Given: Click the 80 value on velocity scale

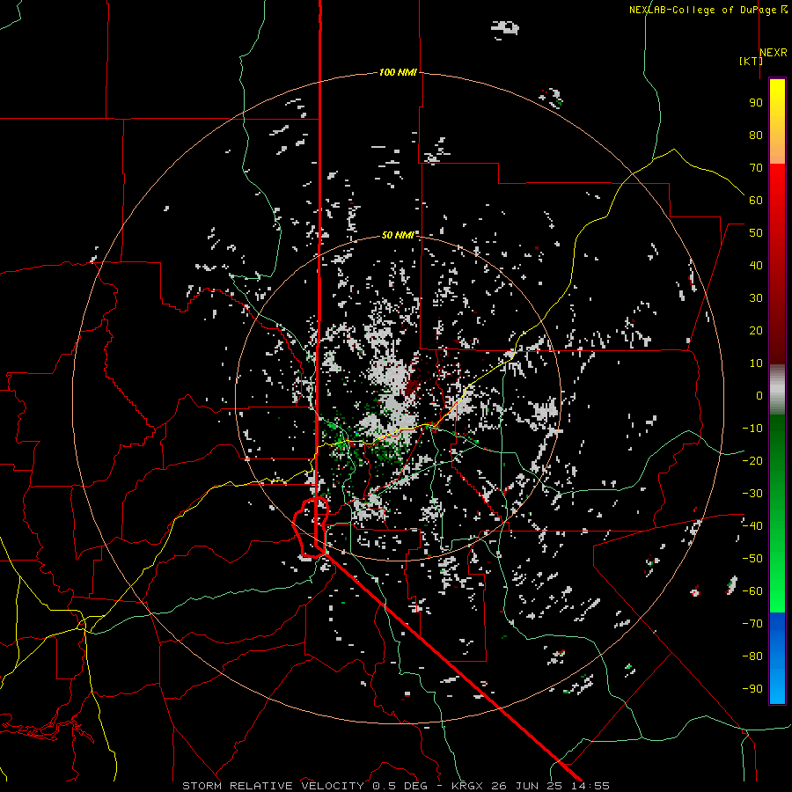Looking at the screenshot, I should 756,135.
